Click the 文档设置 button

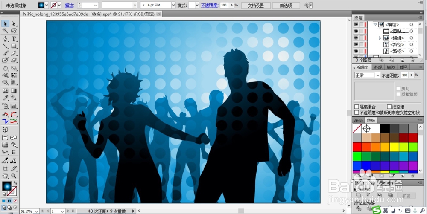(256, 5)
